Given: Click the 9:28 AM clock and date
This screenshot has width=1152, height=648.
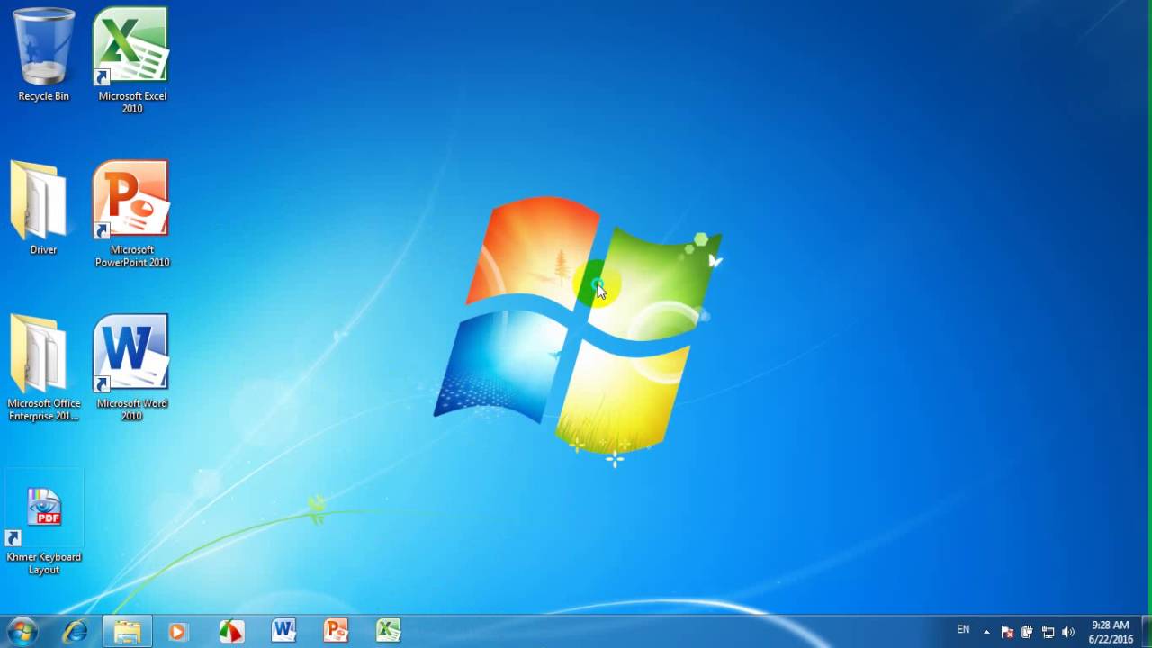Looking at the screenshot, I should pos(1111,632).
